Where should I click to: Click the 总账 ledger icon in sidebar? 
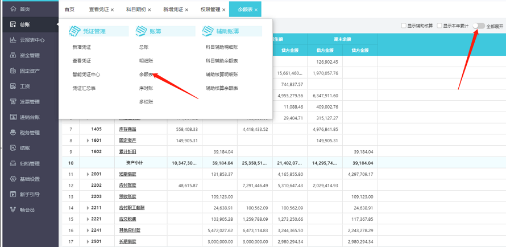[13, 24]
